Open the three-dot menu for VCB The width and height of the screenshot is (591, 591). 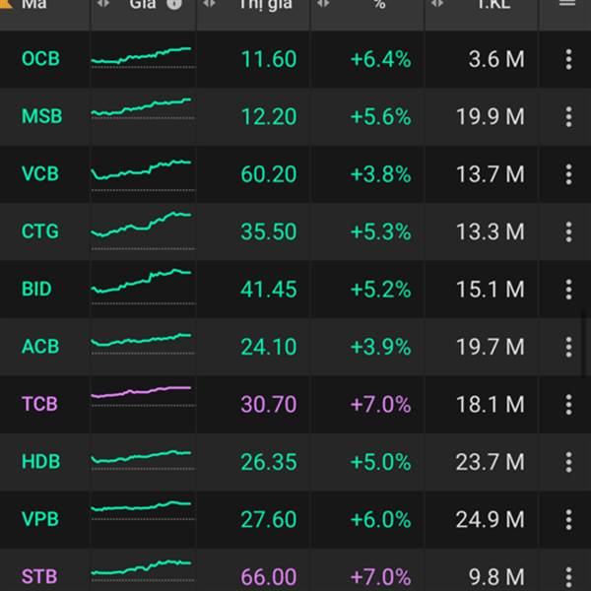(568, 174)
